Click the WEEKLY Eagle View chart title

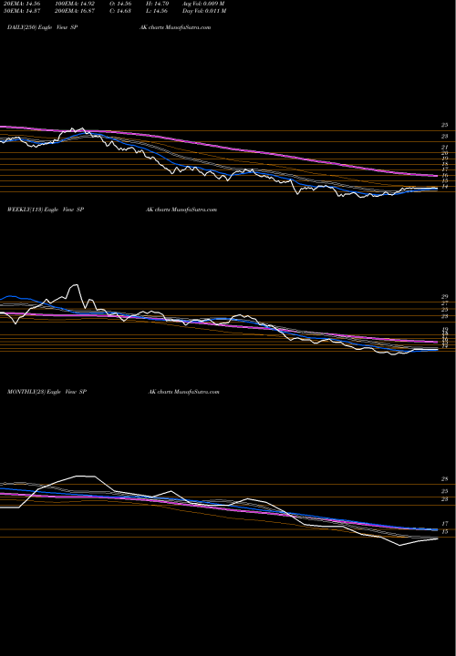pos(46,210)
